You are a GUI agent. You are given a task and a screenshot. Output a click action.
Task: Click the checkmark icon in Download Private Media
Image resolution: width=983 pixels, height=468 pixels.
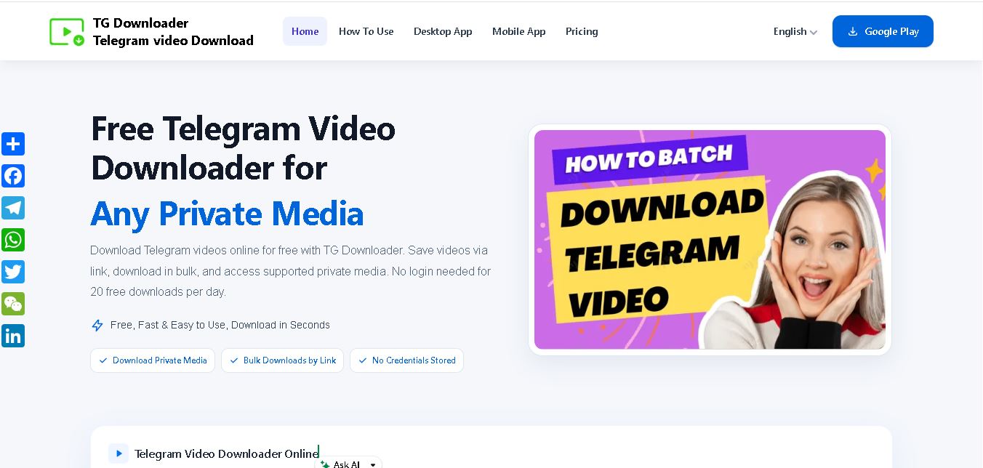coord(103,360)
